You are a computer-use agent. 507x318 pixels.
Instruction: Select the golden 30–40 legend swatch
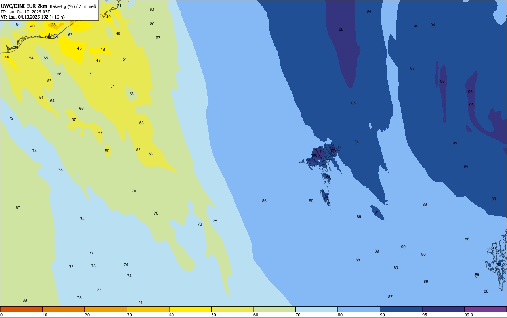point(148,309)
